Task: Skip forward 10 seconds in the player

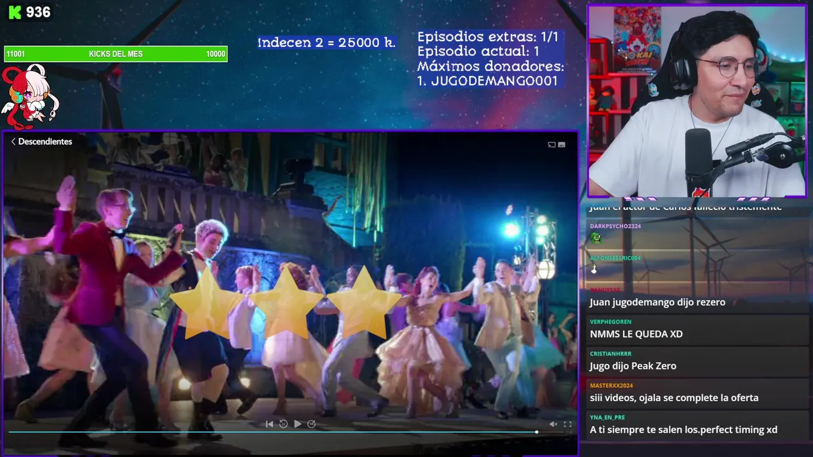Action: tap(311, 424)
